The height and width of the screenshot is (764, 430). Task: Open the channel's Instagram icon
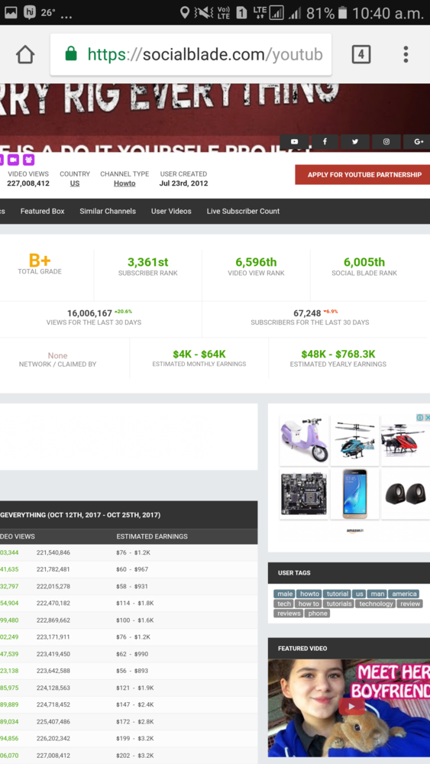pyautogui.click(x=386, y=141)
